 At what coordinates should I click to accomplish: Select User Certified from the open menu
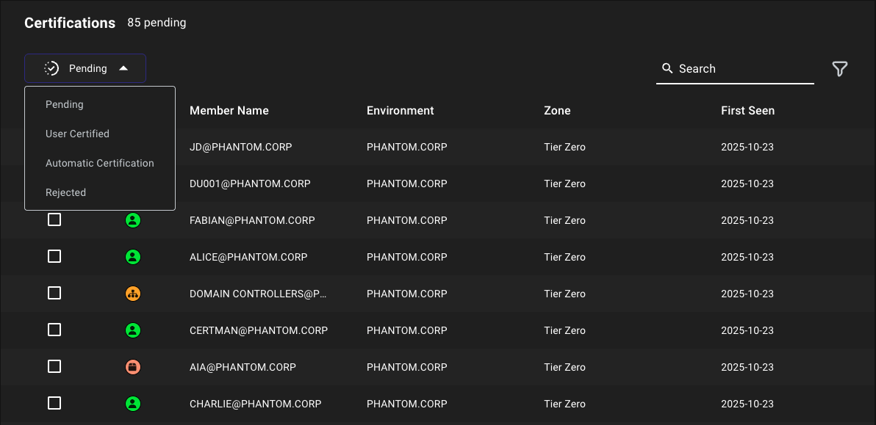(77, 134)
